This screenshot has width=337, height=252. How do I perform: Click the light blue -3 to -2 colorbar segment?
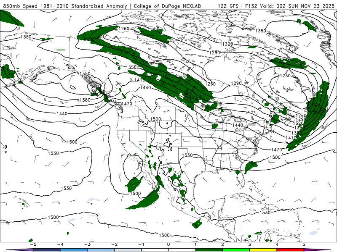pos(101,250)
